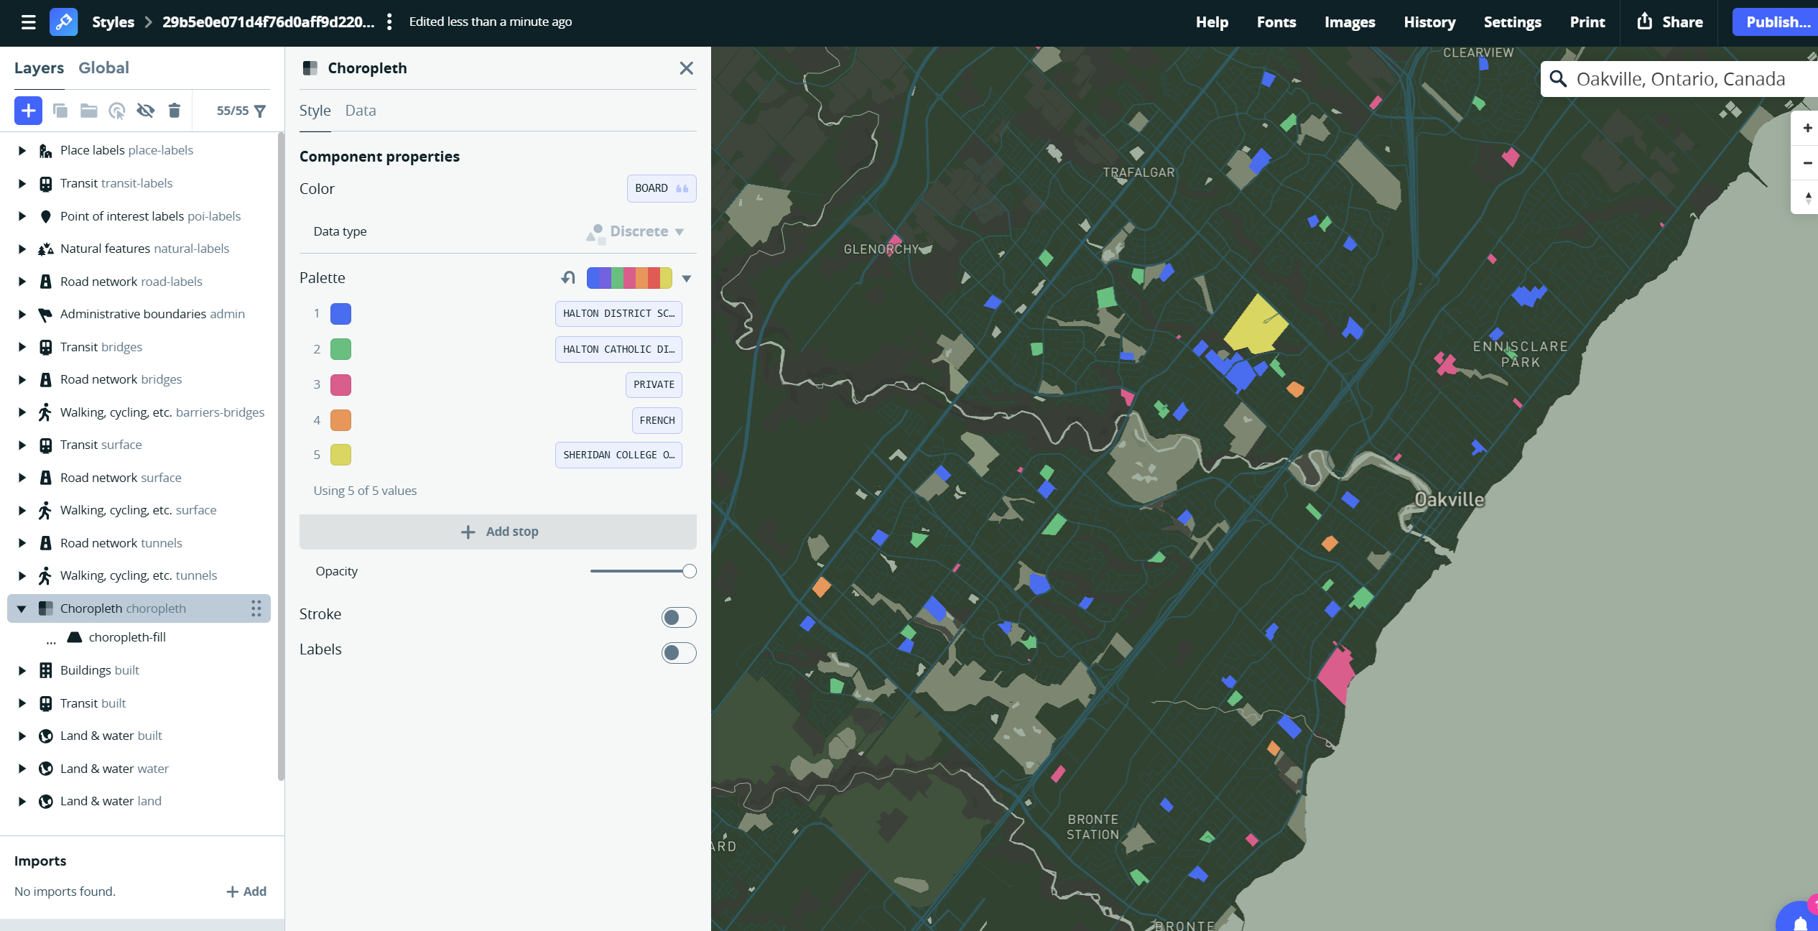This screenshot has height=931, width=1818.
Task: Click the delete layer trash icon
Action: [x=174, y=111]
